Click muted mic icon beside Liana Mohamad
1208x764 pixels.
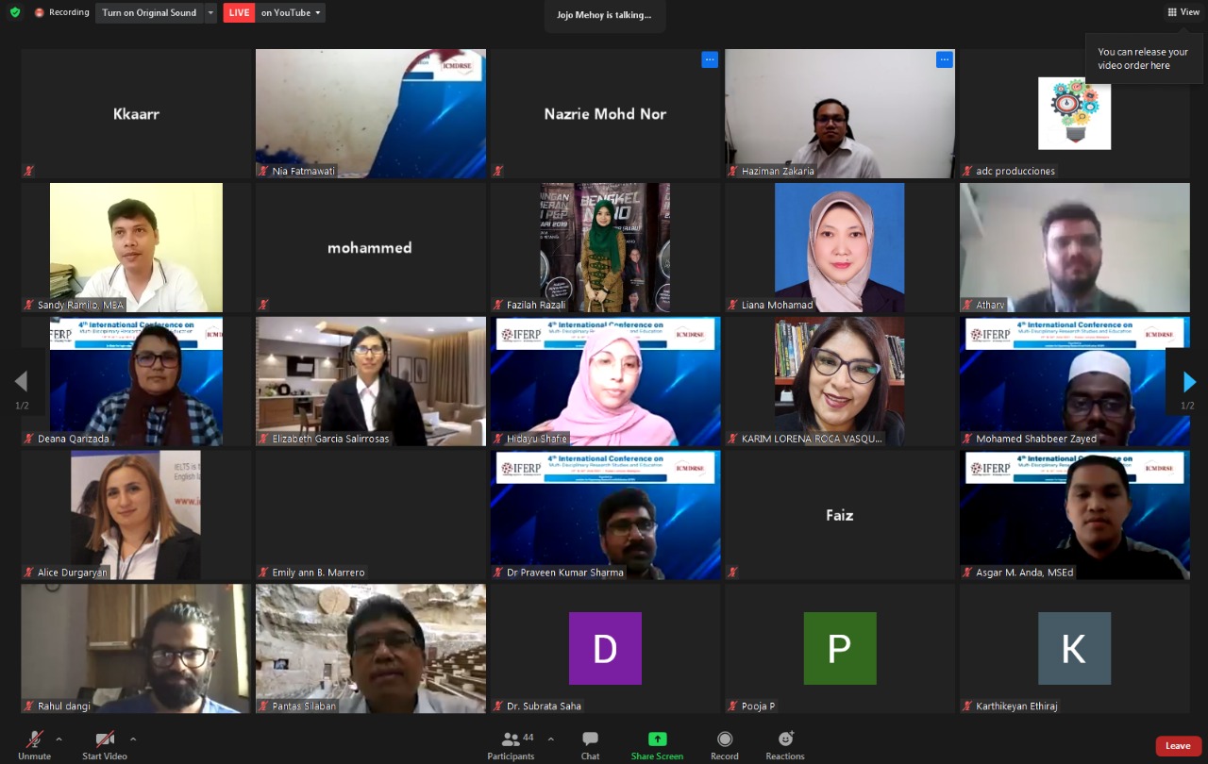732,305
